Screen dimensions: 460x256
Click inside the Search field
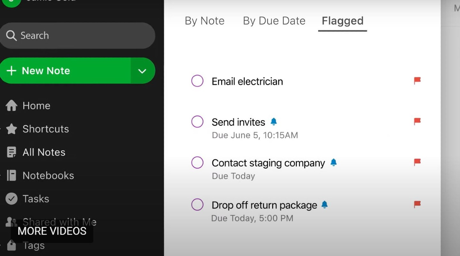pos(78,36)
